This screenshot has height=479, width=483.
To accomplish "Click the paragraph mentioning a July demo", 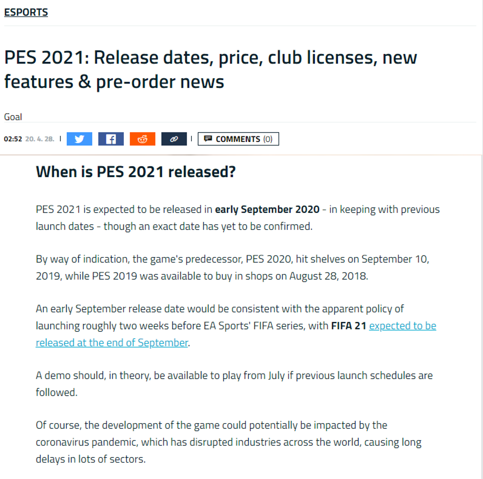I will [x=234, y=384].
